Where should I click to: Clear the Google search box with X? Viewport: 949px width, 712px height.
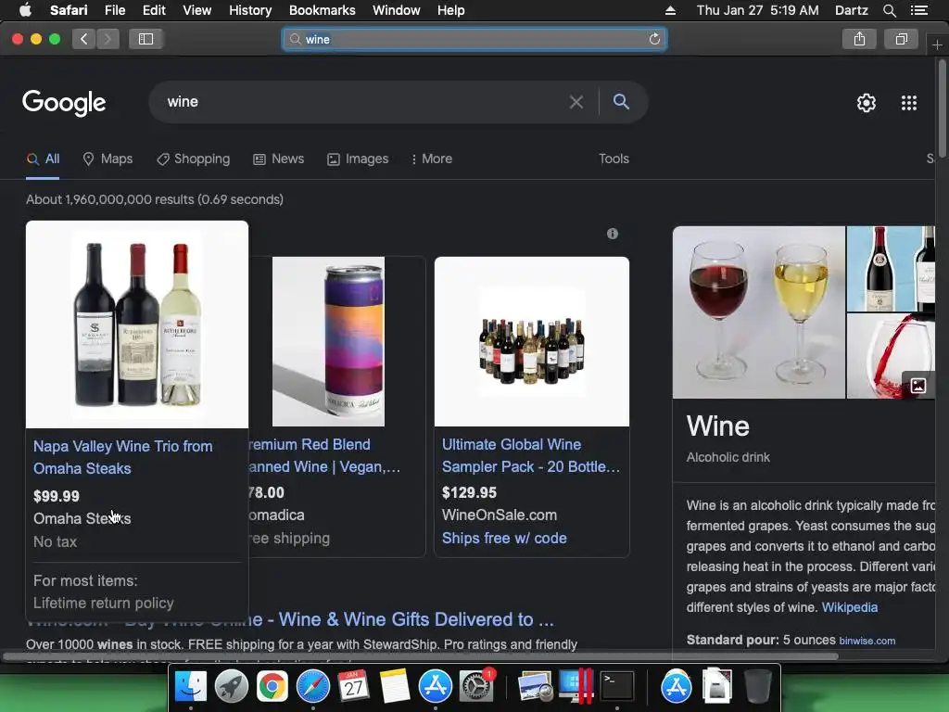(576, 102)
